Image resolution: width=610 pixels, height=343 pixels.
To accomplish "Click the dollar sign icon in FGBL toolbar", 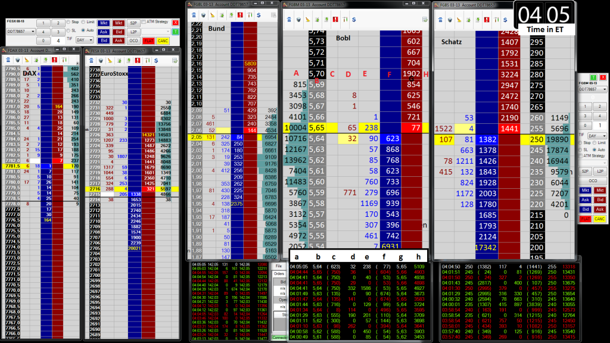I will point(259,15).
